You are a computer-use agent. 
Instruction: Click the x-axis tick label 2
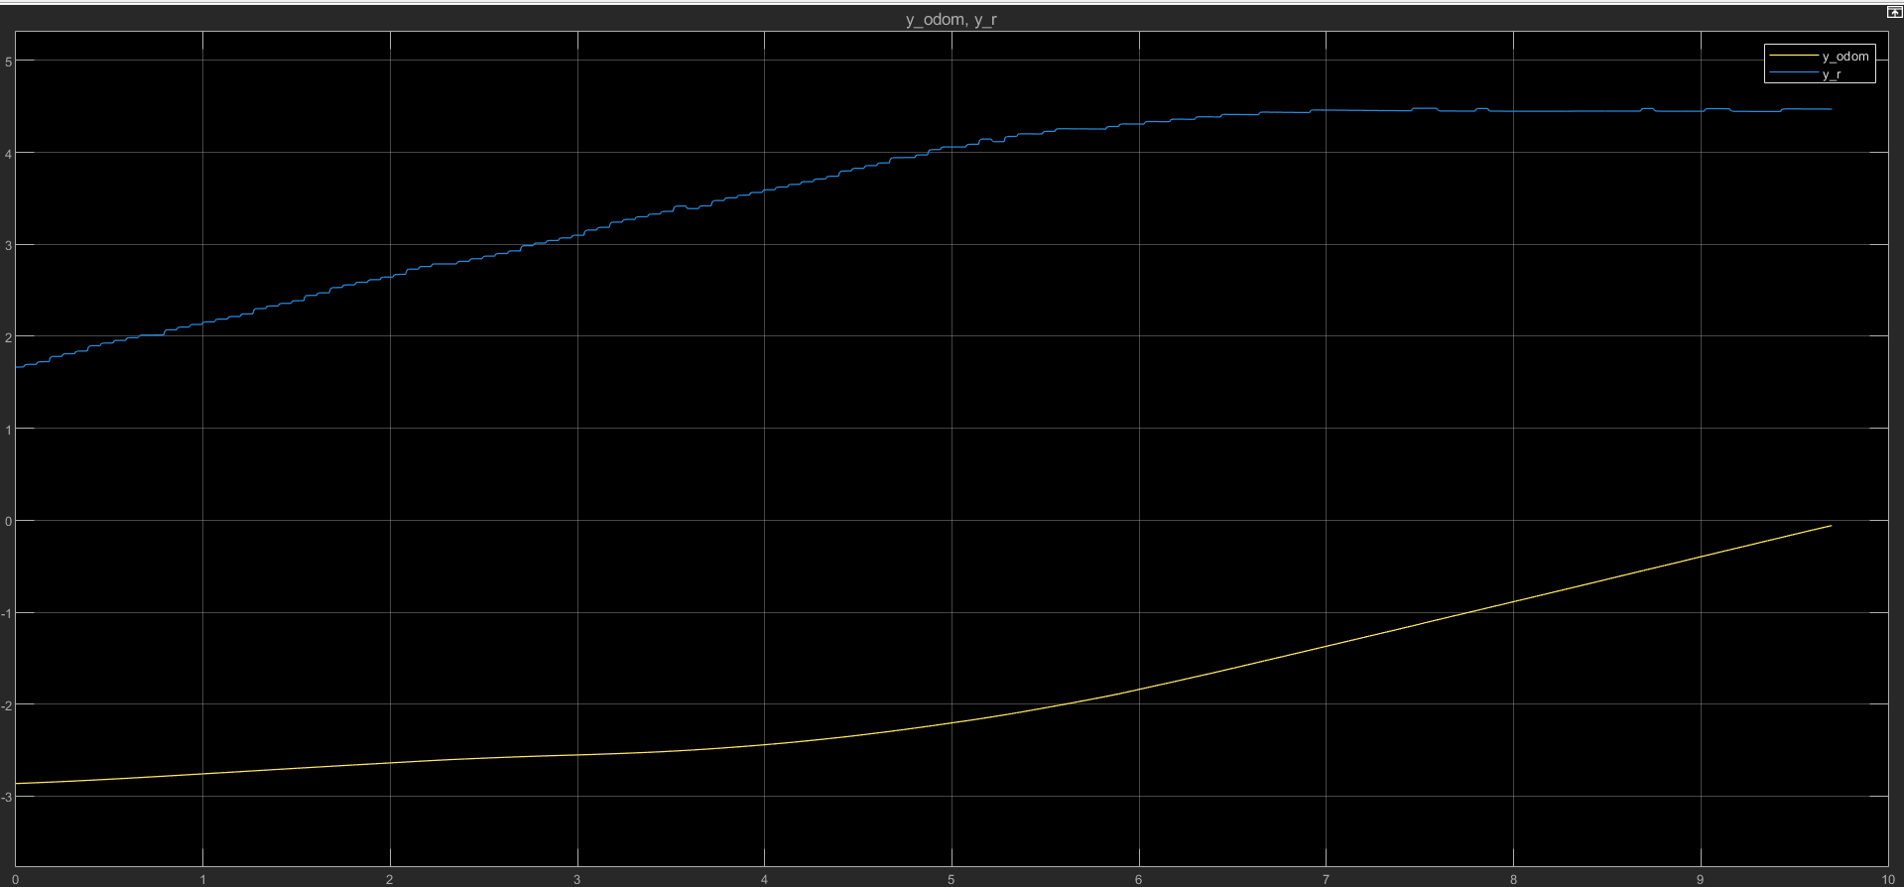click(390, 879)
